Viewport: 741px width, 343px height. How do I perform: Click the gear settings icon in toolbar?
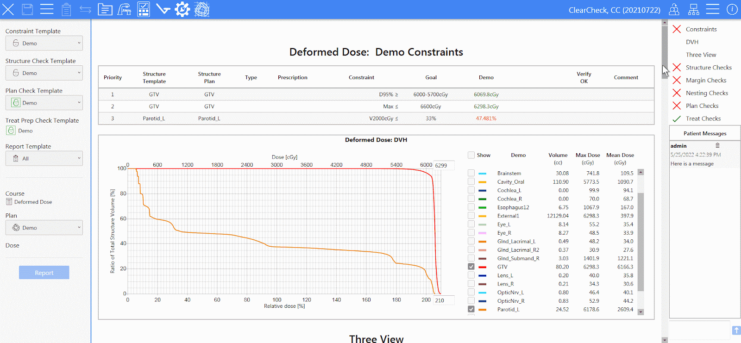182,9
